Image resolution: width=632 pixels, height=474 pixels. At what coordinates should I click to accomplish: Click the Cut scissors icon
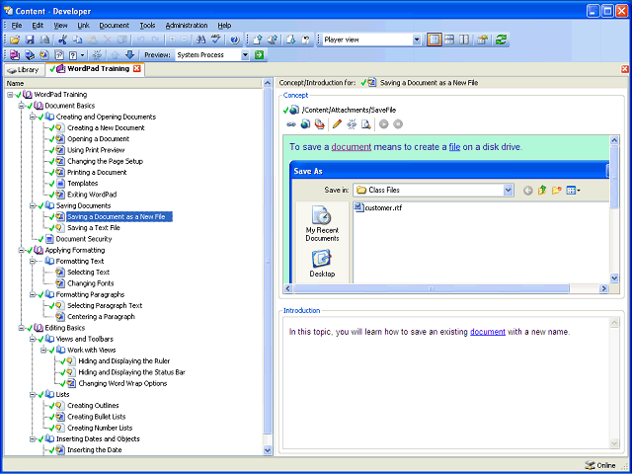coord(61,39)
